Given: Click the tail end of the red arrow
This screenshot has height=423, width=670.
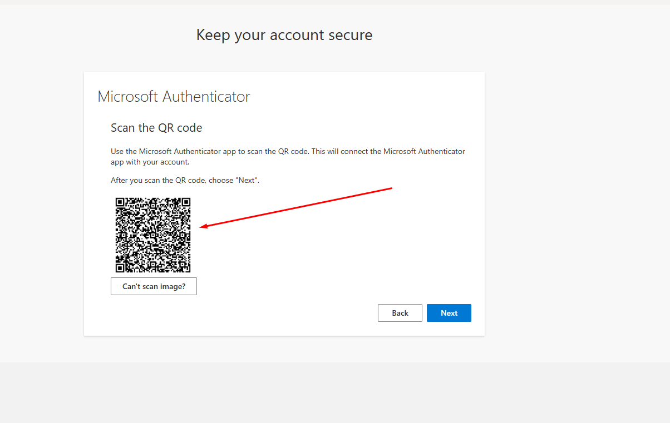Looking at the screenshot, I should tap(391, 188).
